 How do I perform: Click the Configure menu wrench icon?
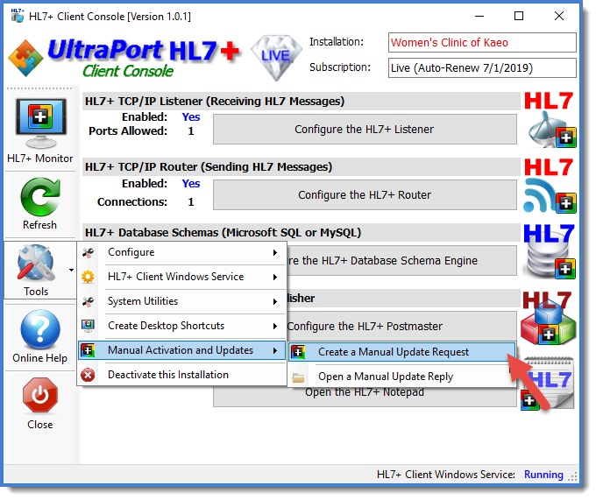coord(88,253)
